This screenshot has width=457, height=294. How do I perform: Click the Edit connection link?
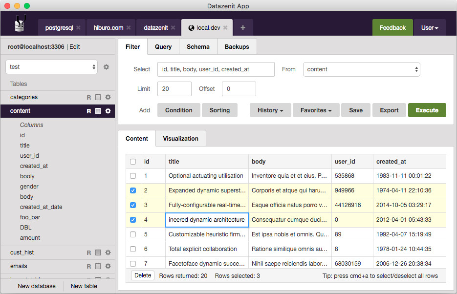[x=75, y=47]
